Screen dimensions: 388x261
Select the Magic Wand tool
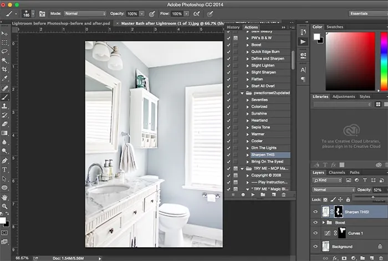pyautogui.click(x=4, y=60)
